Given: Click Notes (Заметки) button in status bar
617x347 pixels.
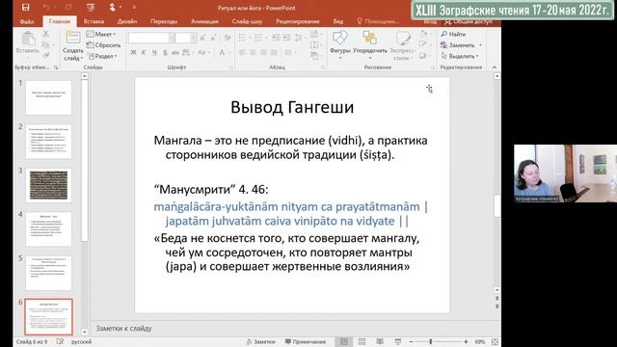Looking at the screenshot, I should click(260, 341).
